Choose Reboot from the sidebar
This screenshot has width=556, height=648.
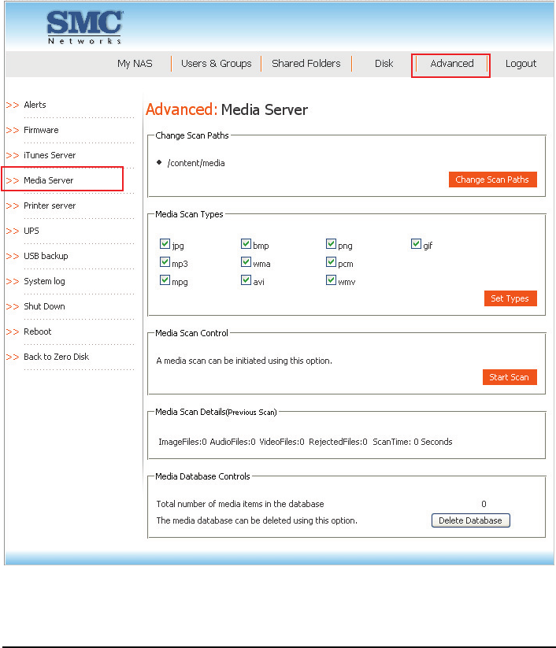pyautogui.click(x=38, y=331)
